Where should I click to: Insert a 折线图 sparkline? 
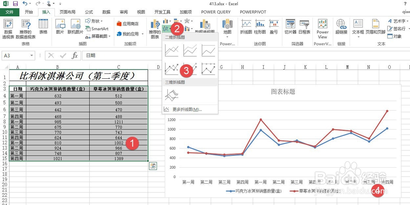tap(246, 27)
